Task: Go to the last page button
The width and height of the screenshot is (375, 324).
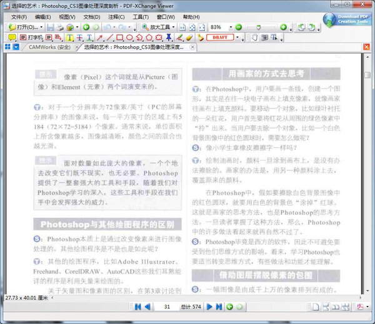Action: 219,307
